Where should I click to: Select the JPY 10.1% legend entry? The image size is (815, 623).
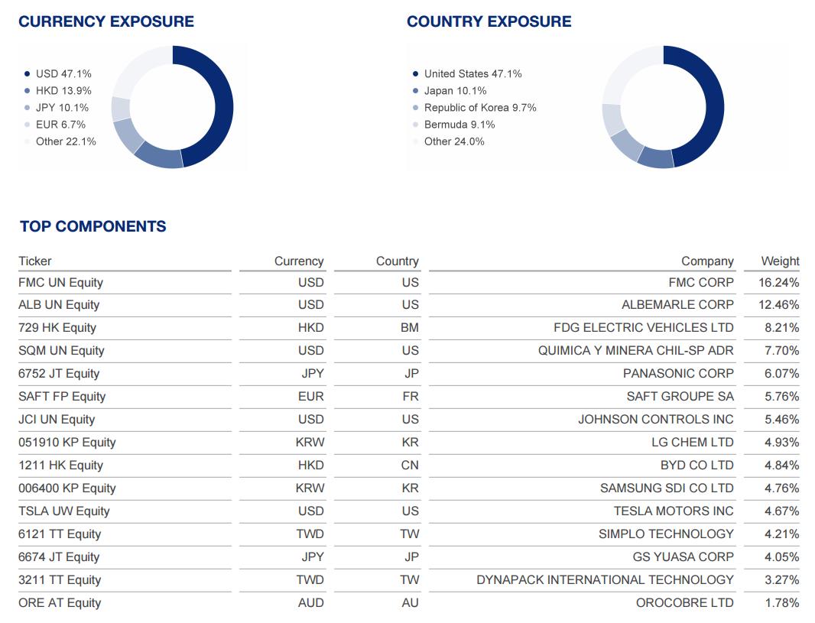coord(57,108)
